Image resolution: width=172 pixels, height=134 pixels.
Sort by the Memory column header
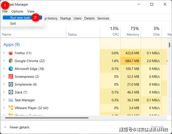(131, 32)
